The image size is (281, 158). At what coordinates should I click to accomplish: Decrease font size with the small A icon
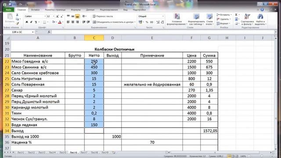coord(61,16)
